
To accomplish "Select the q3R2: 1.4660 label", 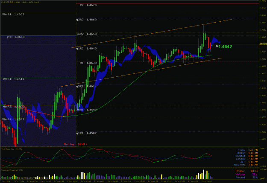I will (86, 20).
